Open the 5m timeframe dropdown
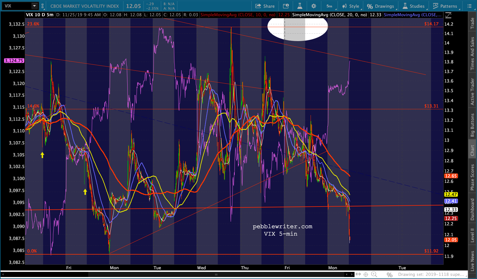The height and width of the screenshot is (279, 477). click(330, 6)
